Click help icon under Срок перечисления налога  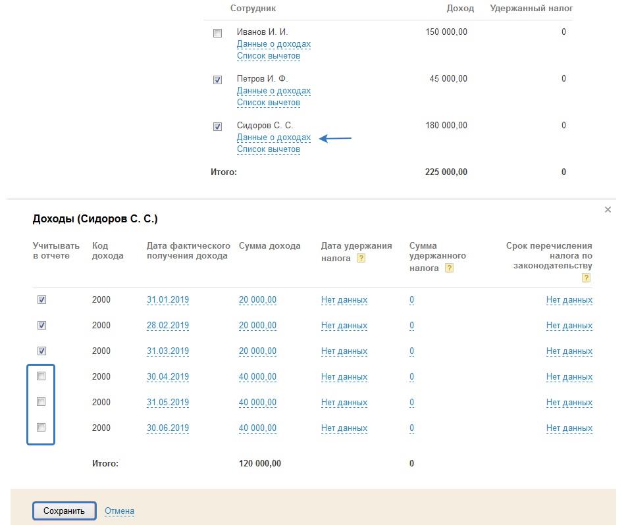point(586,278)
